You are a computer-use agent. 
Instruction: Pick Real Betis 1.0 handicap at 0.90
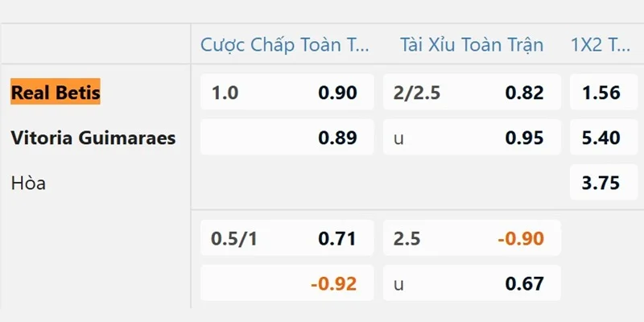tap(287, 92)
